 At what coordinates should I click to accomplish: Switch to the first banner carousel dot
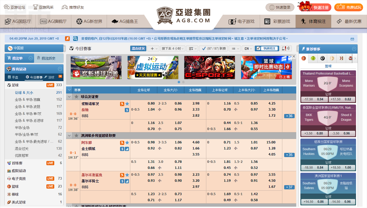[179, 82]
